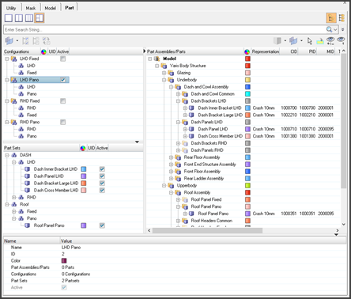The image size is (351, 299).
Task: Click the Color swatch in properties panel
Action: pyautogui.click(x=64, y=261)
